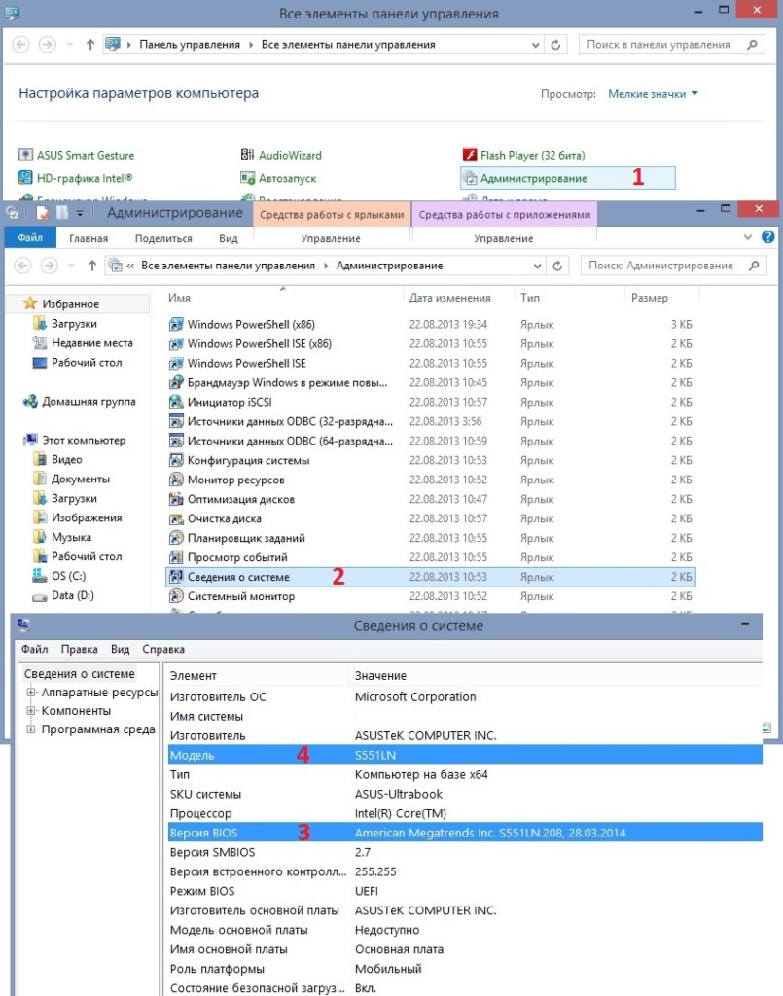Select the Конфигурация системы shortcut
Screen dimensions: 783x996
(x=432, y=460)
